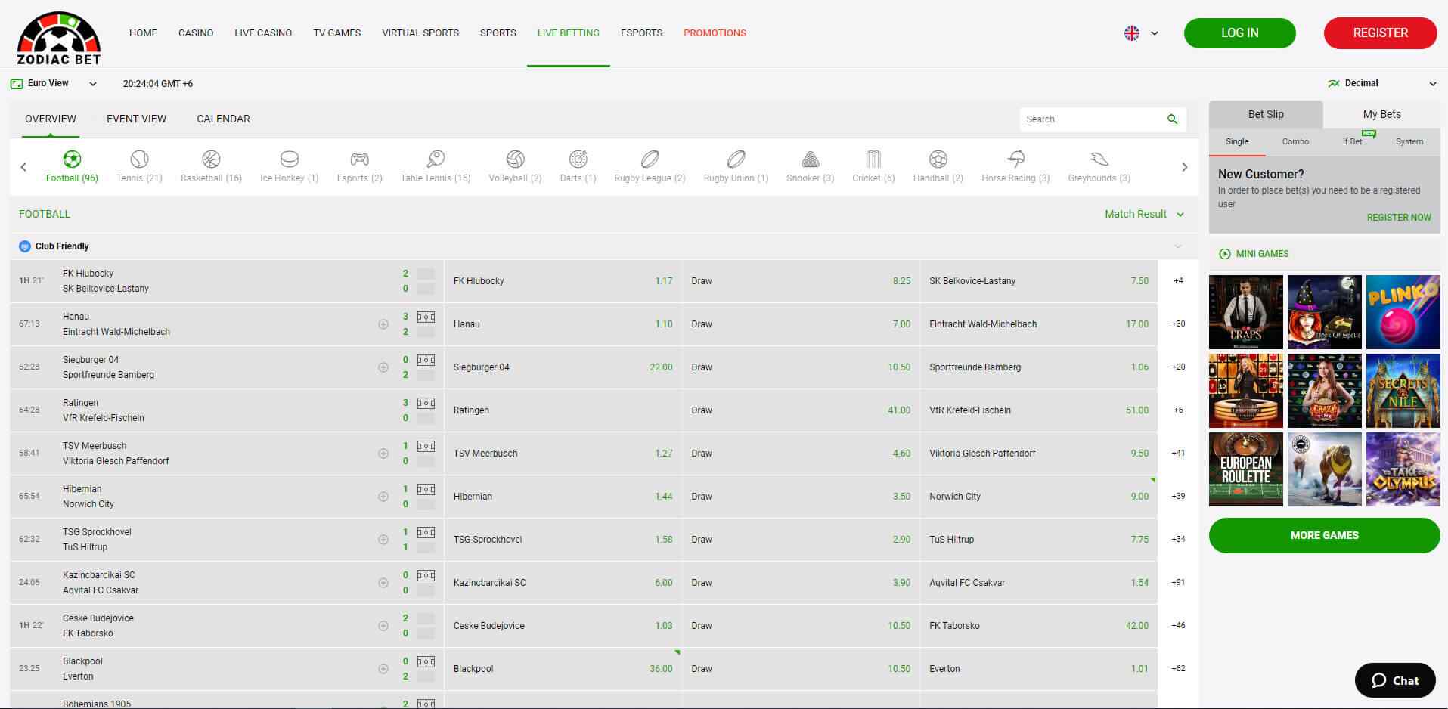Open the Chat widget
Screen dimensions: 1448x709
pos(1395,680)
